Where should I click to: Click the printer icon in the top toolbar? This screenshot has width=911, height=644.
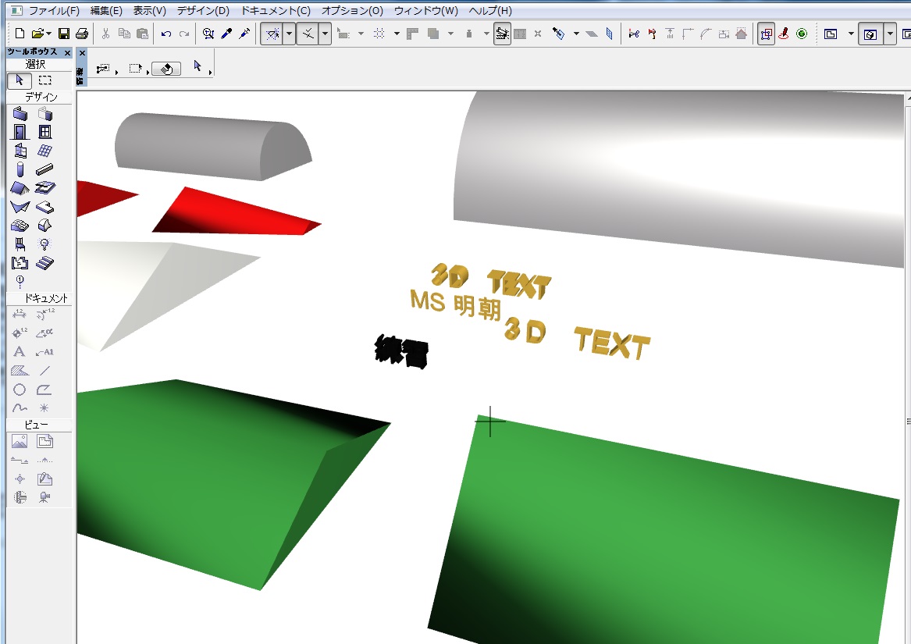pos(82,34)
